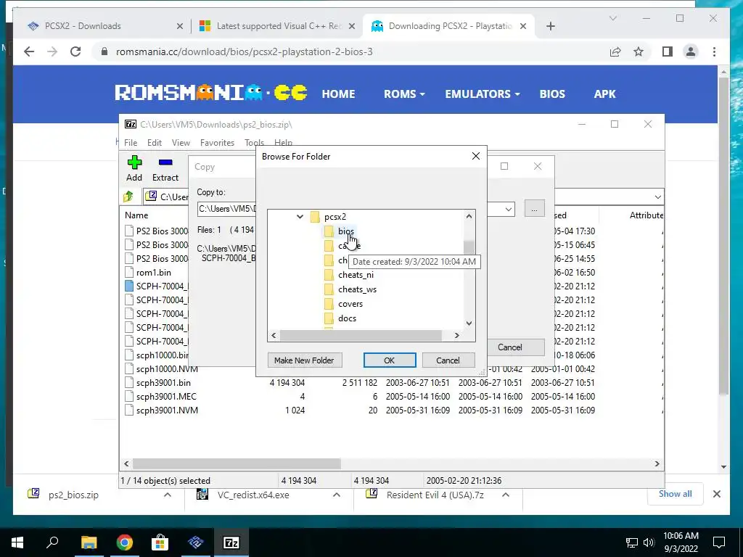The height and width of the screenshot is (557, 743).
Task: Click Cancel in Browse For Folder
Action: pyautogui.click(x=448, y=360)
